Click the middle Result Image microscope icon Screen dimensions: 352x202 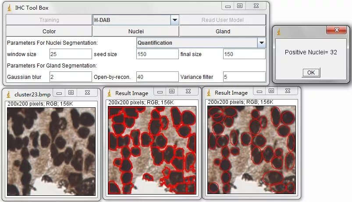[x=109, y=93]
